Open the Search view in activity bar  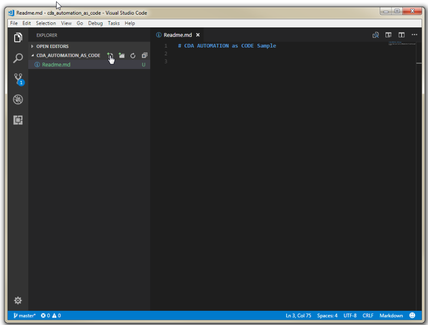click(x=18, y=58)
